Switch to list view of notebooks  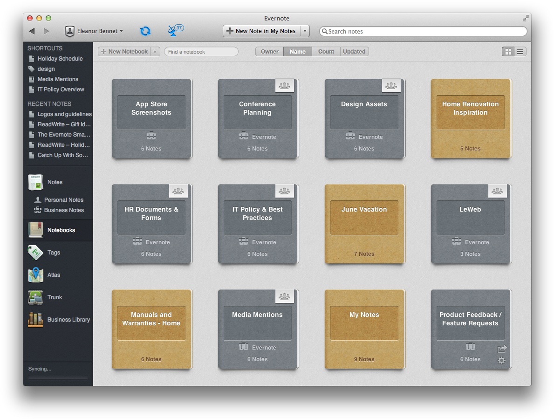[x=520, y=52]
